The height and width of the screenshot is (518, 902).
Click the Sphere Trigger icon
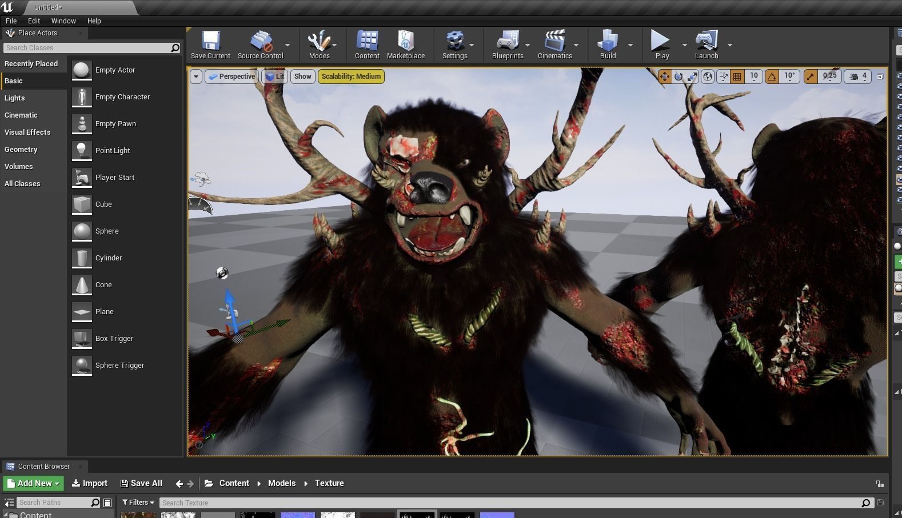tap(82, 366)
